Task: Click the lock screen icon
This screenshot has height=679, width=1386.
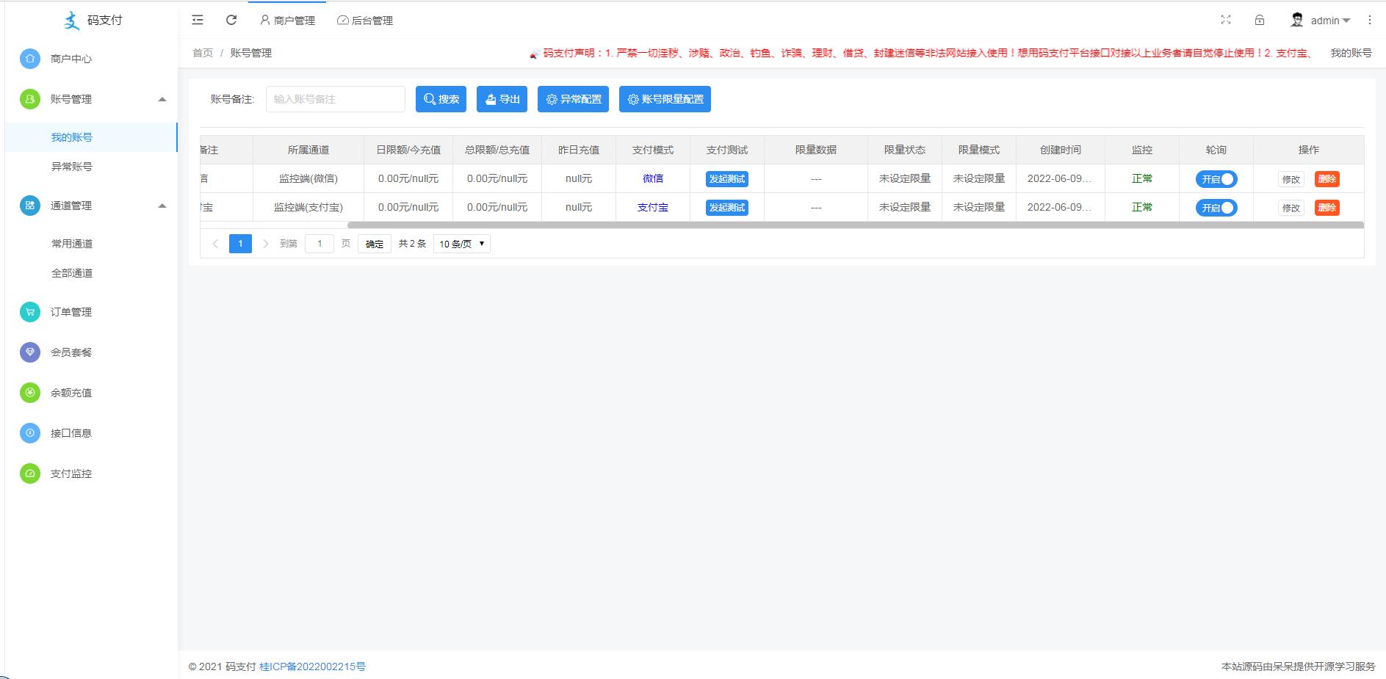Action: (1260, 20)
